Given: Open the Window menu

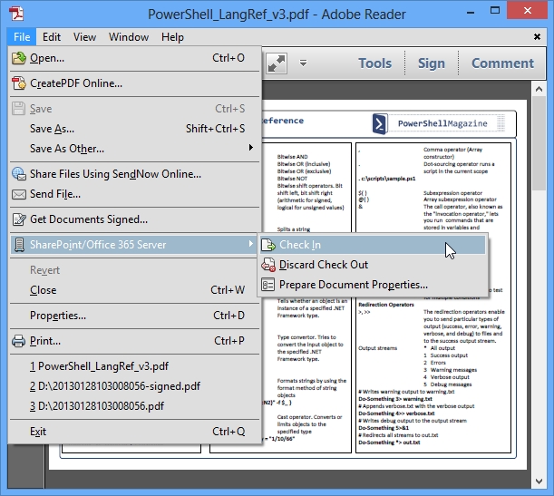Looking at the screenshot, I should 129,37.
